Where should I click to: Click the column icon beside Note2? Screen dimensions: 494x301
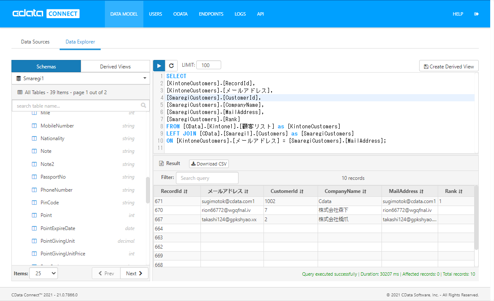pyautogui.click(x=34, y=164)
